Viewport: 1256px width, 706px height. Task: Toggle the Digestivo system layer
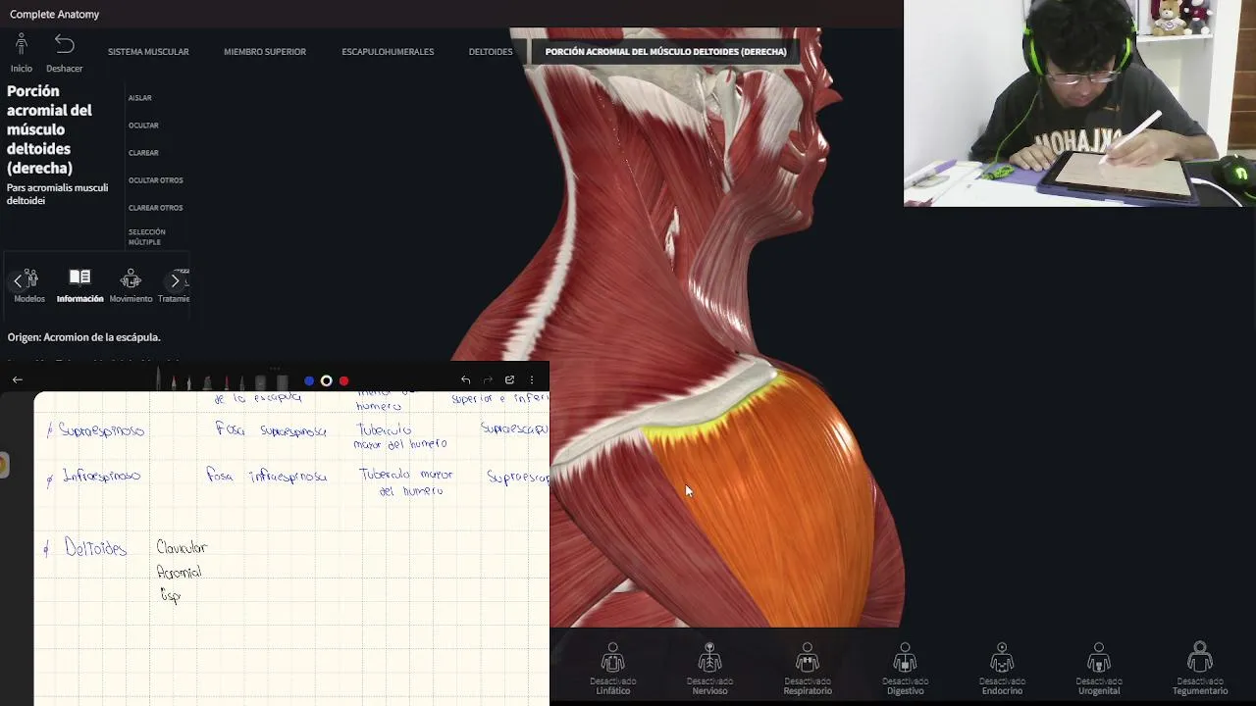pyautogui.click(x=905, y=670)
